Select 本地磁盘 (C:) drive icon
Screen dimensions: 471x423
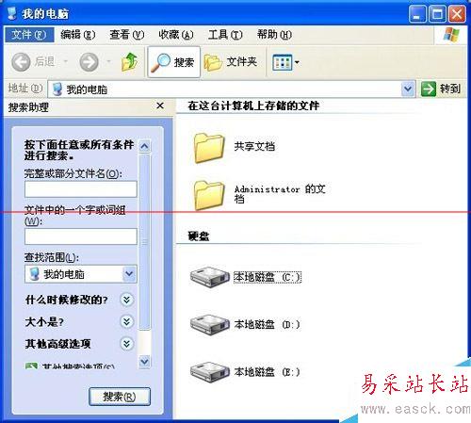tap(210, 277)
